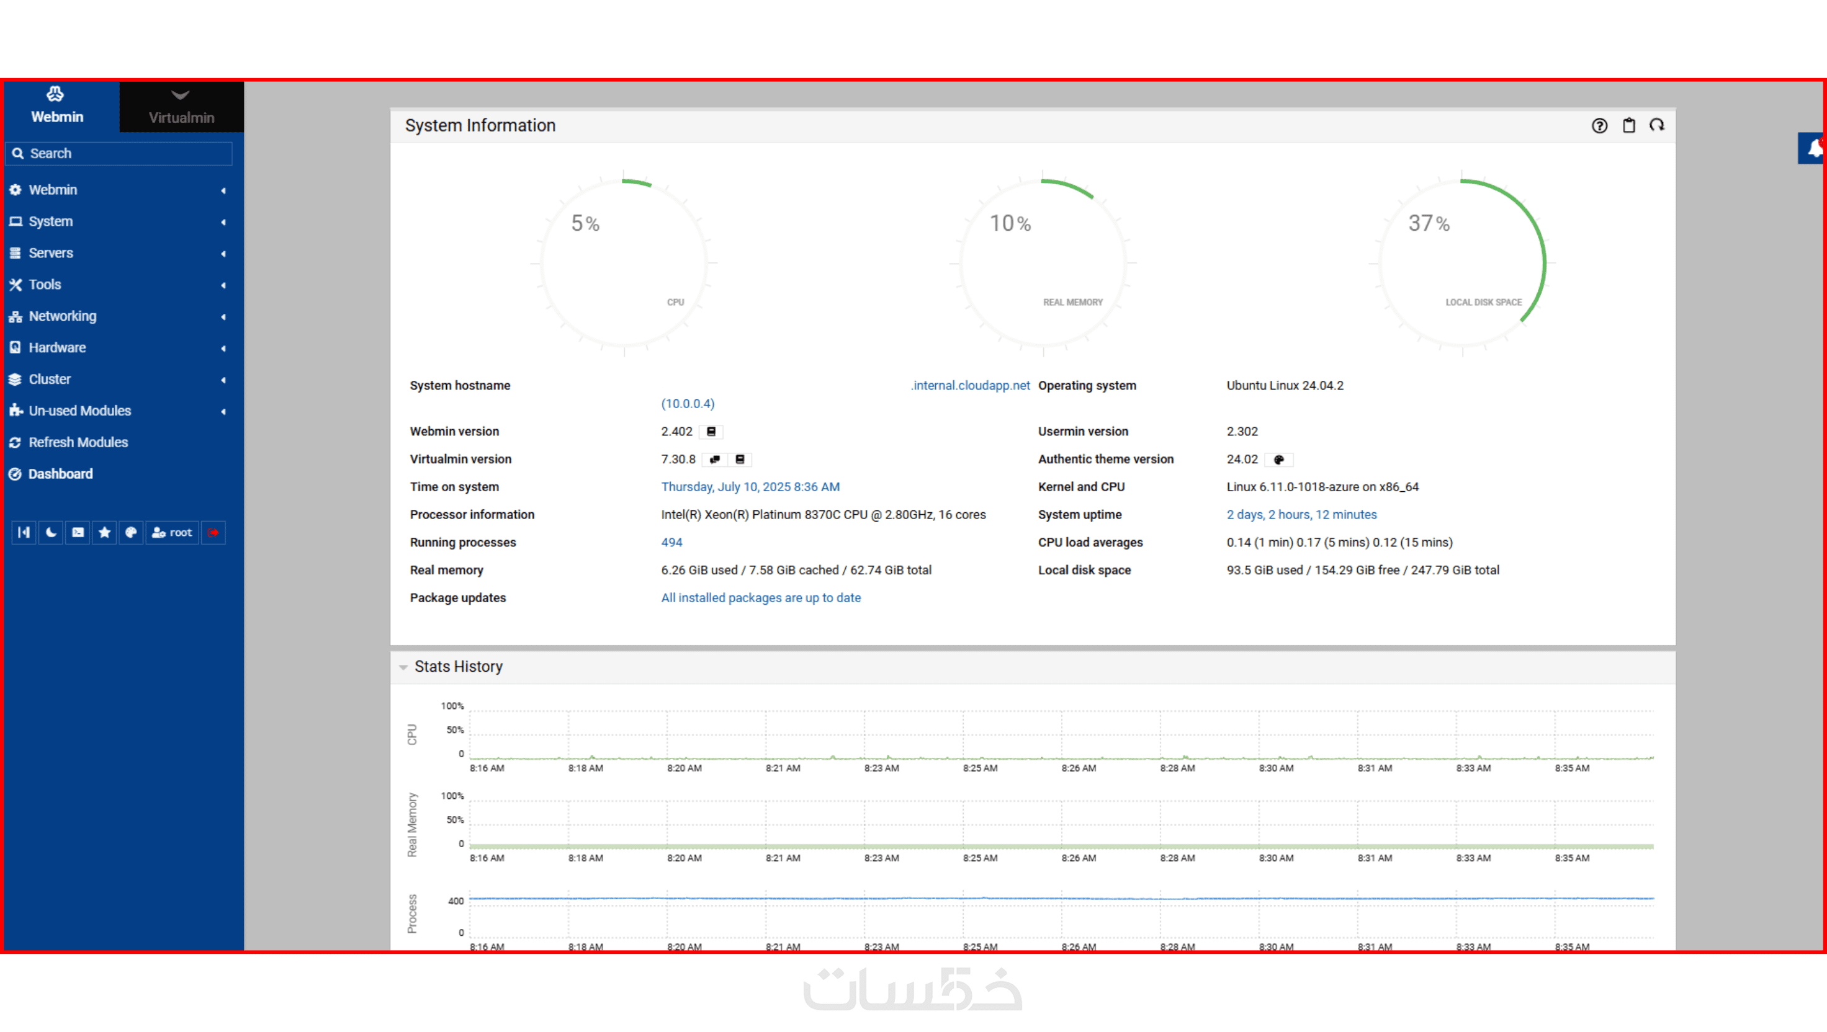The height and width of the screenshot is (1032, 1827).
Task: Click the running processes count 494 link
Action: click(x=671, y=542)
